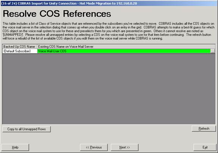This screenshot has width=218, height=153.
Task: Click the Resolve COS References heading
Action: [x=57, y=14]
